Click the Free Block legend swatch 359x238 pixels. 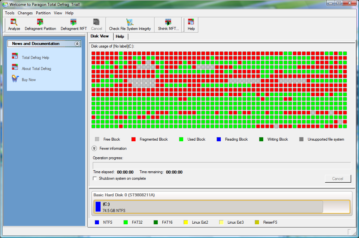[97, 139]
